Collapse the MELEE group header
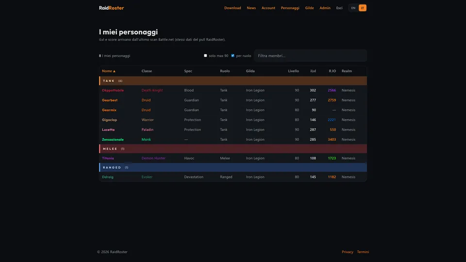This screenshot has width=466, height=262. tap(233, 148)
